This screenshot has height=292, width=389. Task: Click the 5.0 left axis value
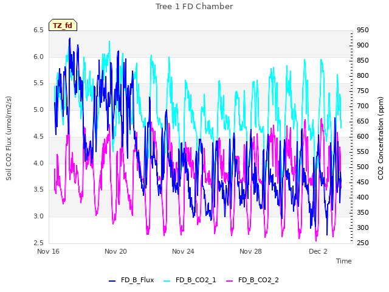pyautogui.click(x=38, y=109)
